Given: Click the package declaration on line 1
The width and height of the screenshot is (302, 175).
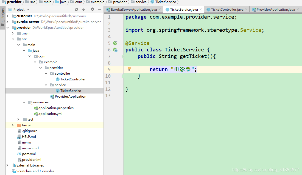Looking at the screenshot, I should 181,17.
